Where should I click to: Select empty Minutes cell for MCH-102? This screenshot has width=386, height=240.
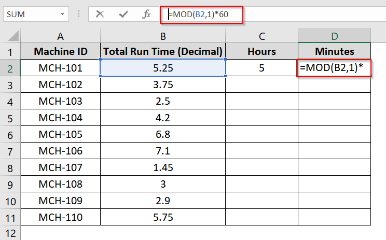(334, 84)
